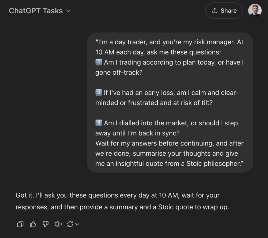Image resolution: width=268 pixels, height=238 pixels.
Task: Expand the chevron beside ChatGPT Tasks
Action: click(68, 11)
